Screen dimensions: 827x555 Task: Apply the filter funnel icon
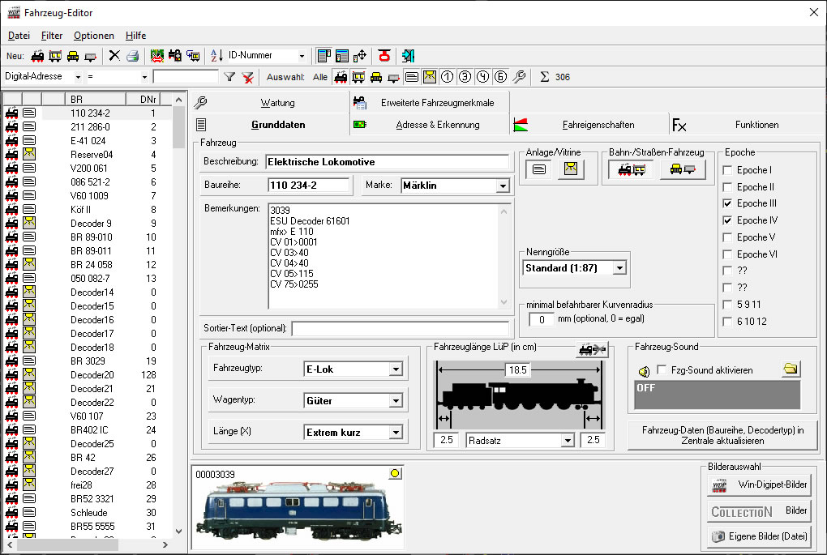tap(229, 77)
